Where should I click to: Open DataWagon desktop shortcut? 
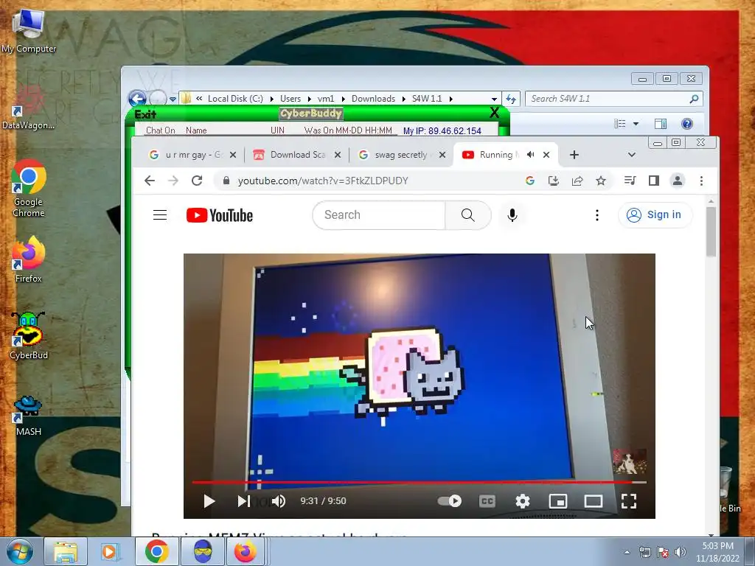[x=28, y=108]
